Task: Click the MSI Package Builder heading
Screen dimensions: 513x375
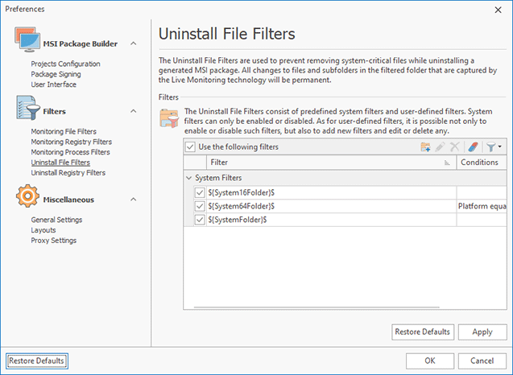Action: point(81,43)
